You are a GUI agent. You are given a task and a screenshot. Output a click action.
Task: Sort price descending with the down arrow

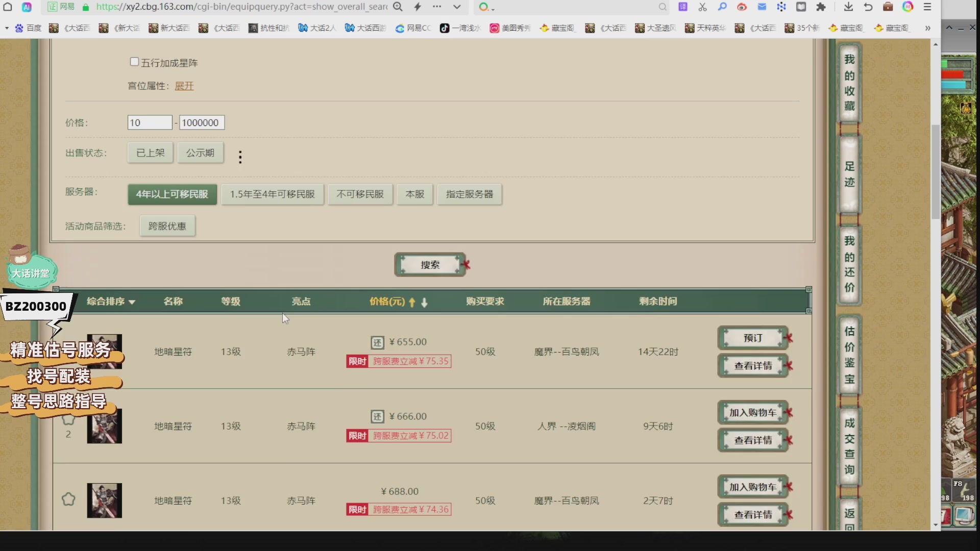424,302
